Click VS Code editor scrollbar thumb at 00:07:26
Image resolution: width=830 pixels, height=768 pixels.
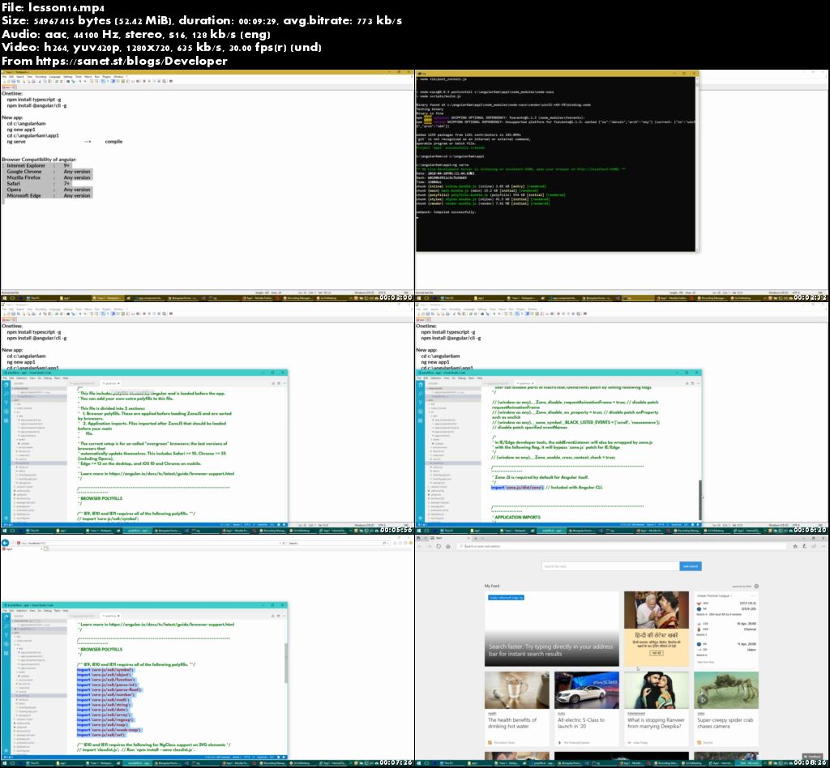click(286, 663)
